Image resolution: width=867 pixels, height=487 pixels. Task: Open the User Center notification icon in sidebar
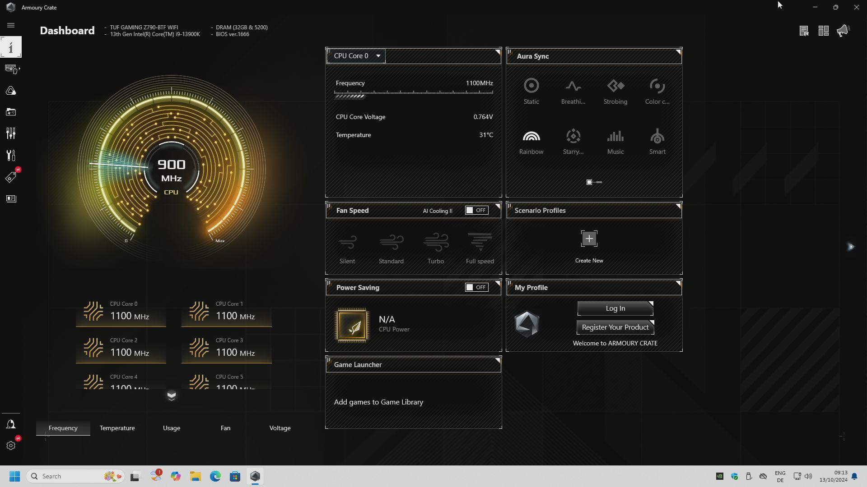point(11,425)
